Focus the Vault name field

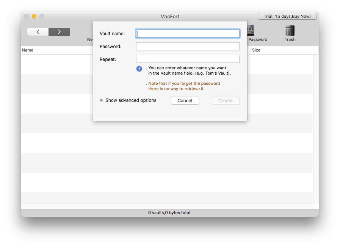pos(188,34)
